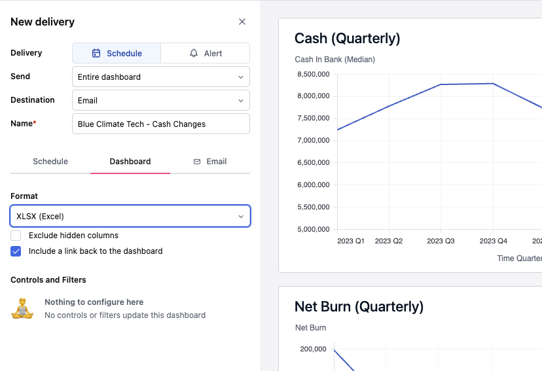542x371 pixels.
Task: Click the Net Burn (Quarterly) chart title
Action: coord(359,306)
